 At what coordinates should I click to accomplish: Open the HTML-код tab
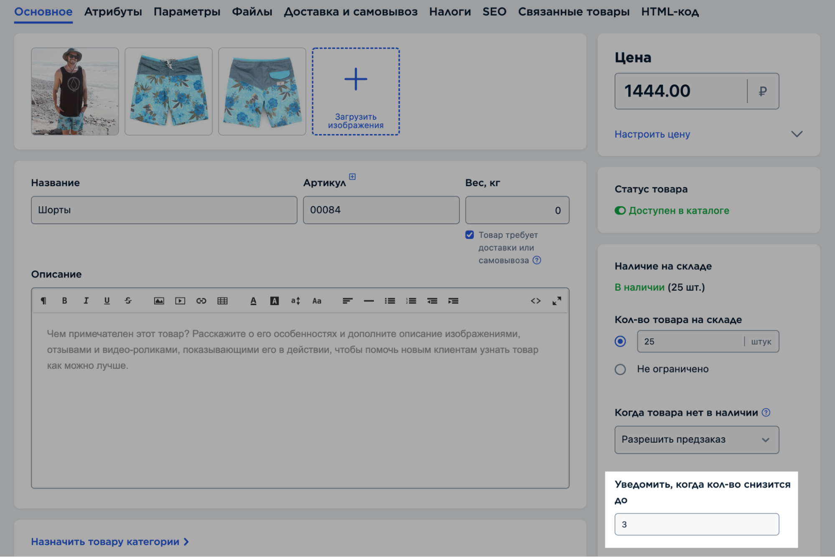[670, 12]
